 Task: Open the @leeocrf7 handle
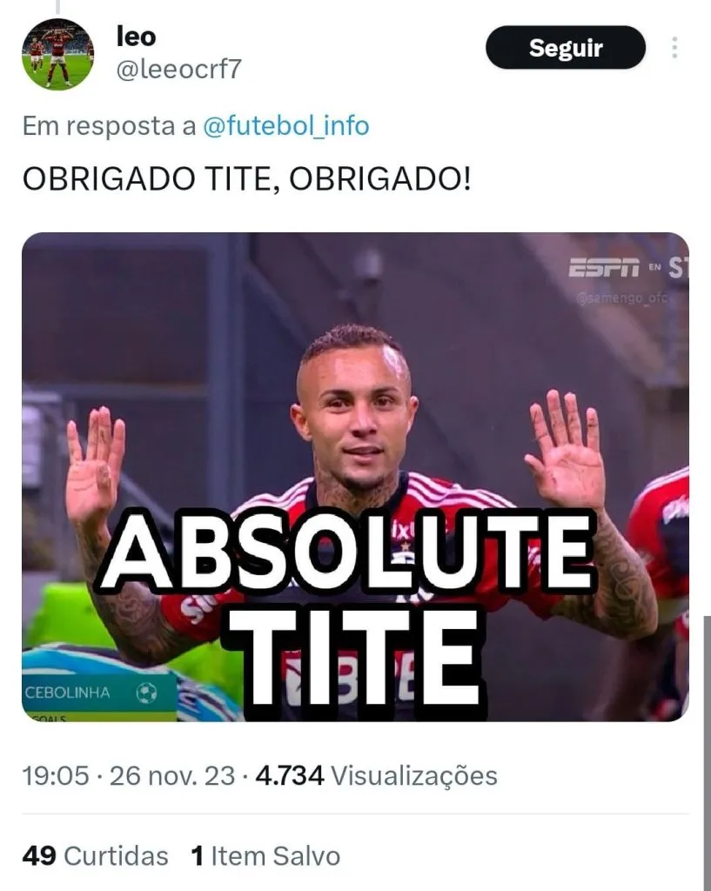[179, 70]
